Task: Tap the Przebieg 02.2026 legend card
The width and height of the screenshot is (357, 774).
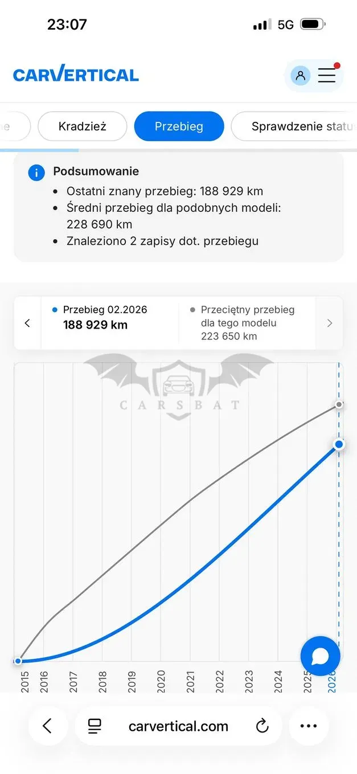Action: (x=109, y=323)
